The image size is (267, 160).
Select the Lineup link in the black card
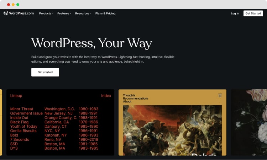16,96
